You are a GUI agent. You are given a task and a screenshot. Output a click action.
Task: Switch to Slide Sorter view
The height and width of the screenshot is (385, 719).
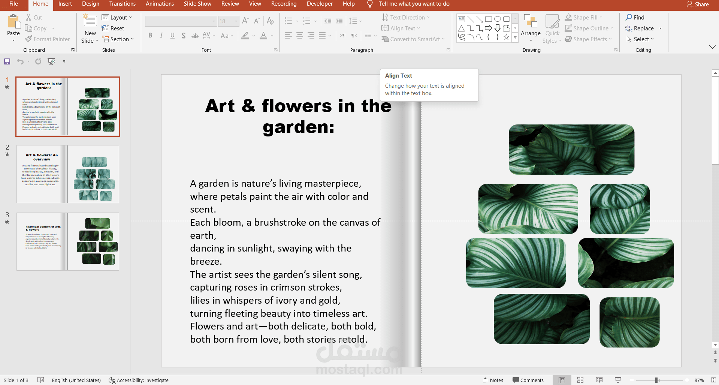580,380
